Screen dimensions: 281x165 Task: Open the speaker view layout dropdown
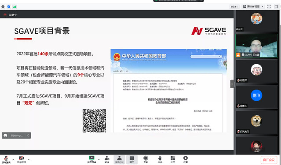click(x=253, y=7)
